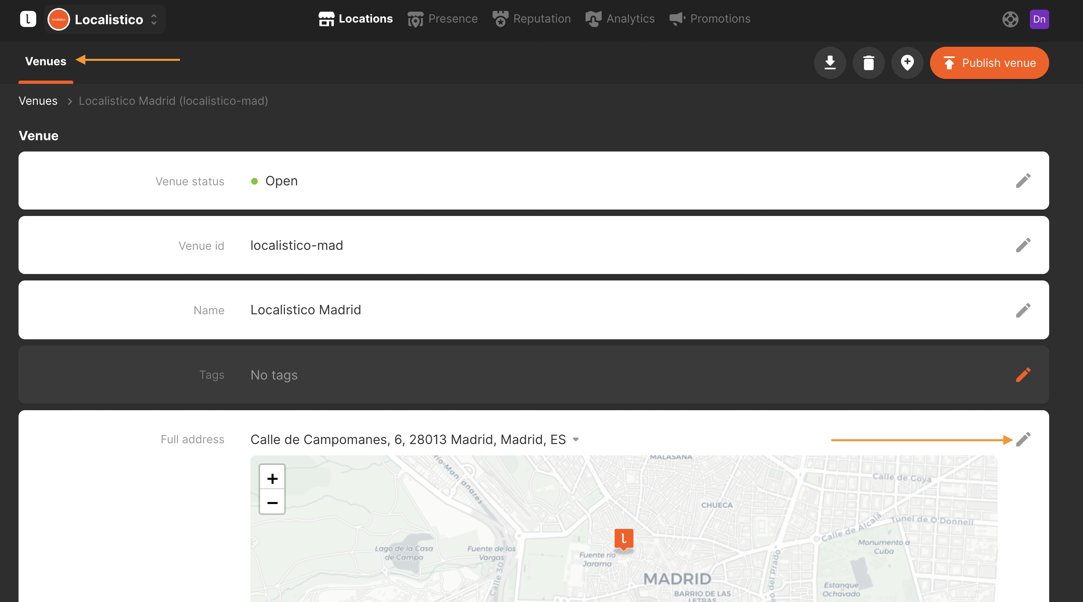The height and width of the screenshot is (602, 1083).
Task: Open the Localistico account switcher
Action: [x=105, y=19]
